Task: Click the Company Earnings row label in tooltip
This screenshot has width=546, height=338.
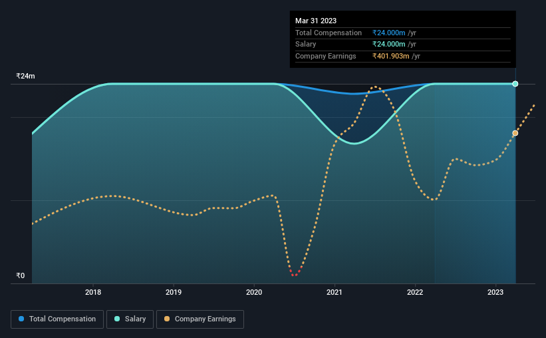Action: (x=326, y=56)
